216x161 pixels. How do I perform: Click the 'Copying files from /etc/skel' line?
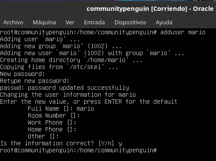tap(59, 67)
